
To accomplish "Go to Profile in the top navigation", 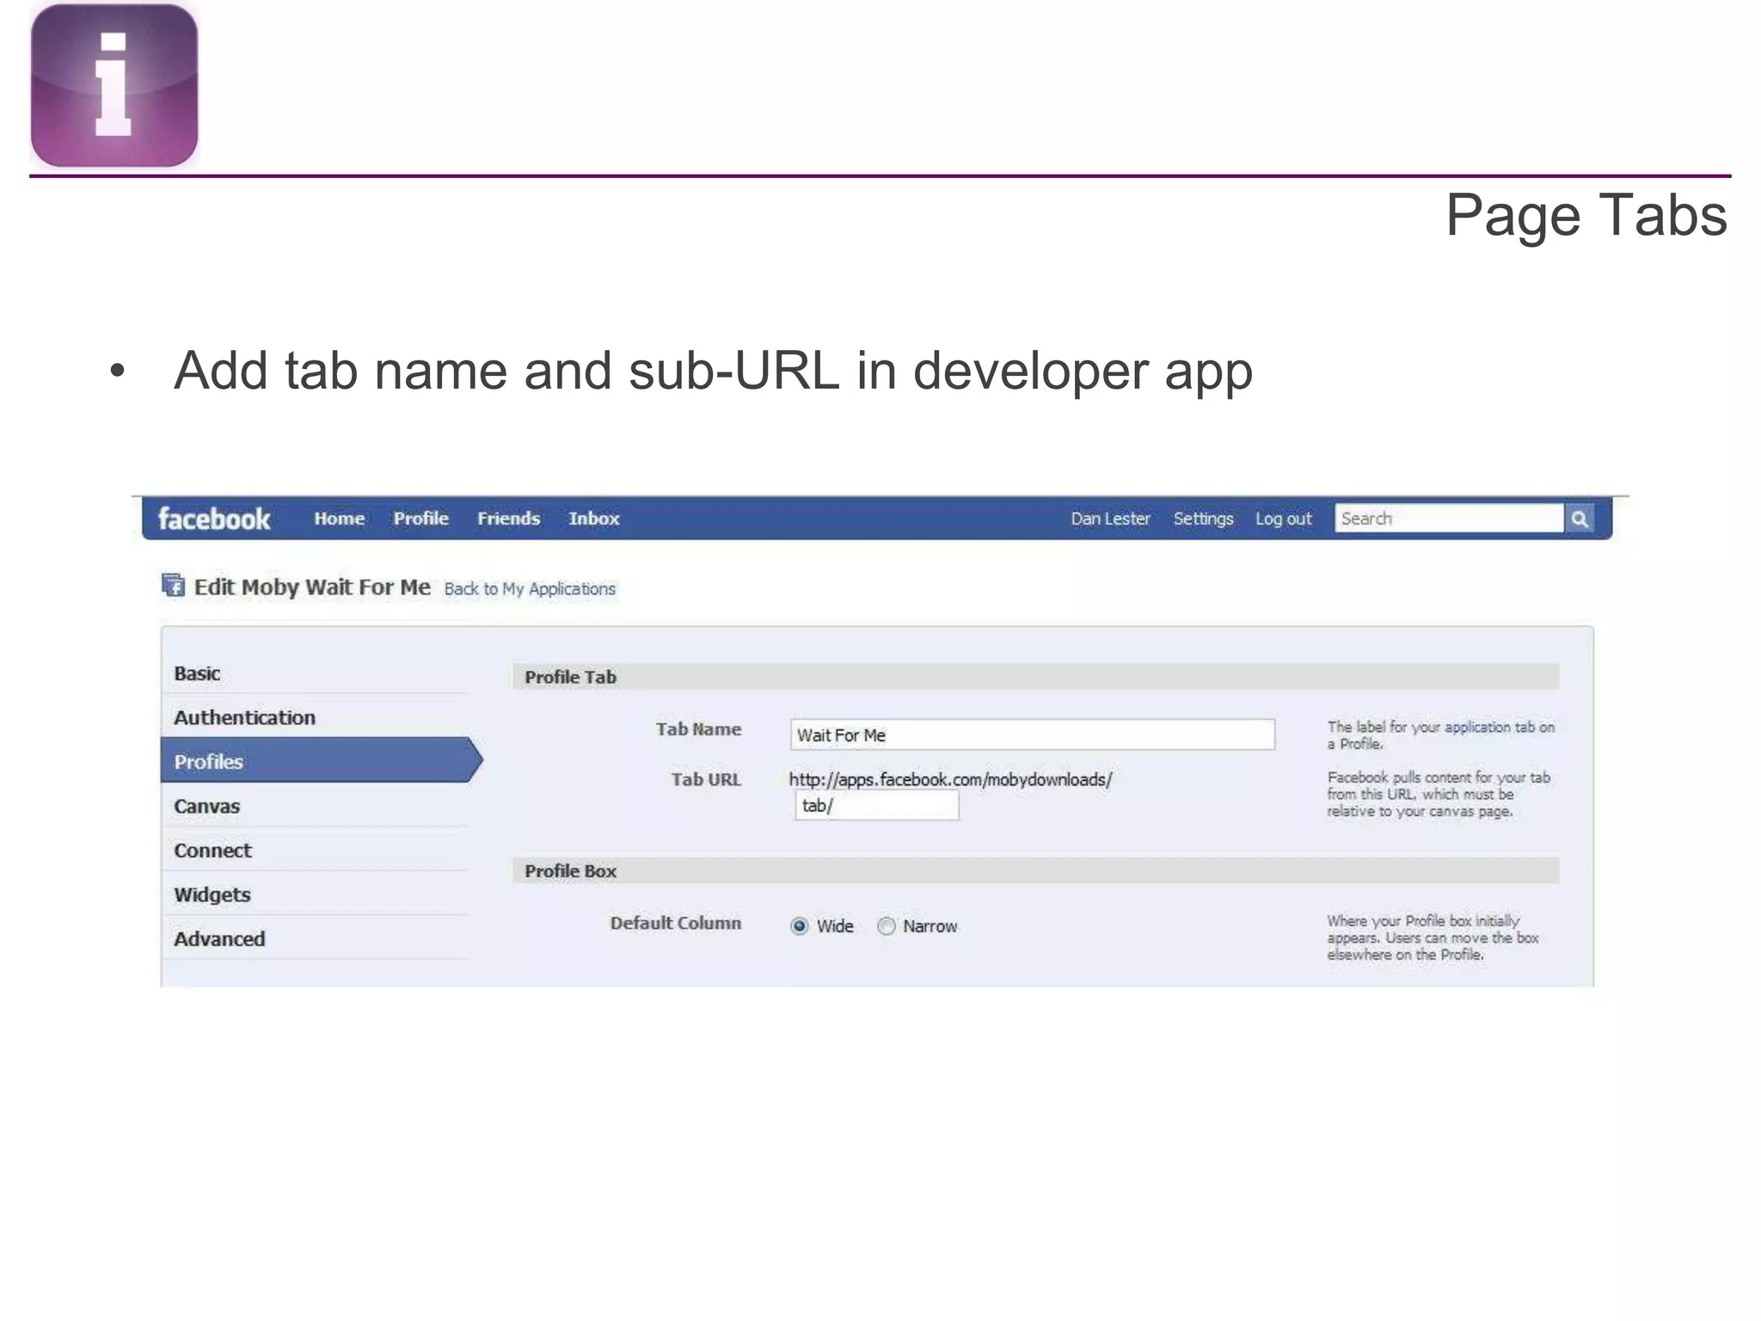I will coord(420,519).
